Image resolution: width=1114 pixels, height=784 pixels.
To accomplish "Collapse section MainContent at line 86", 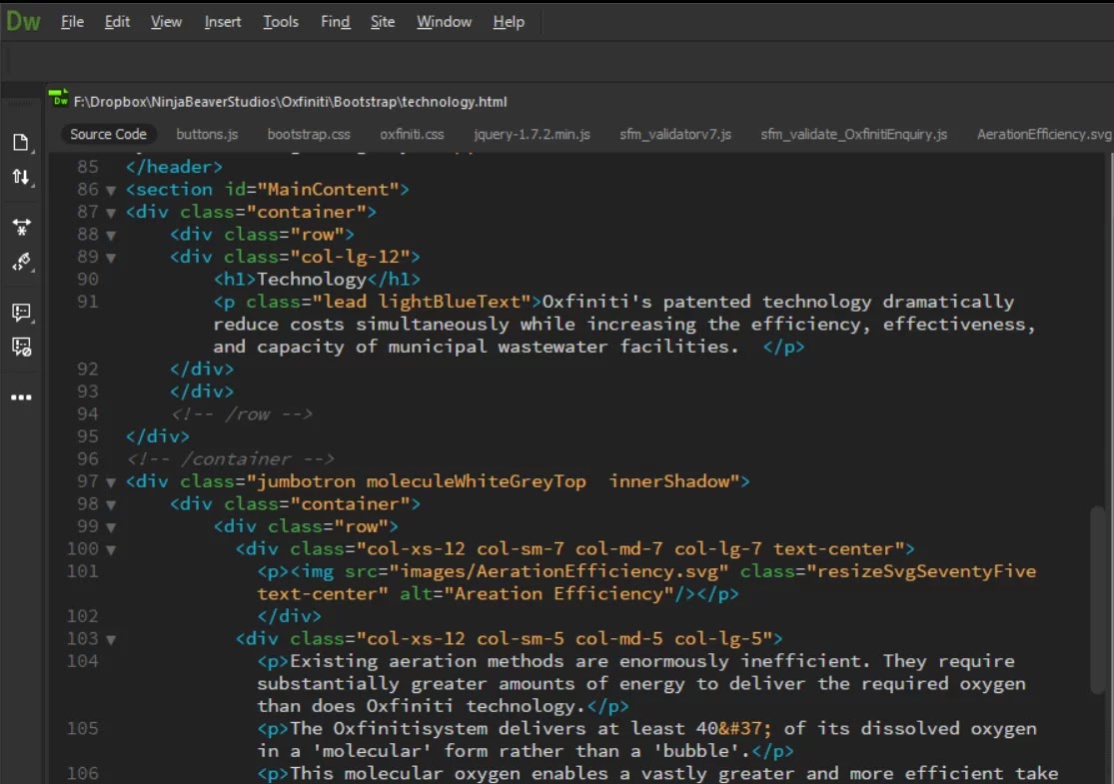I will pyautogui.click(x=111, y=191).
